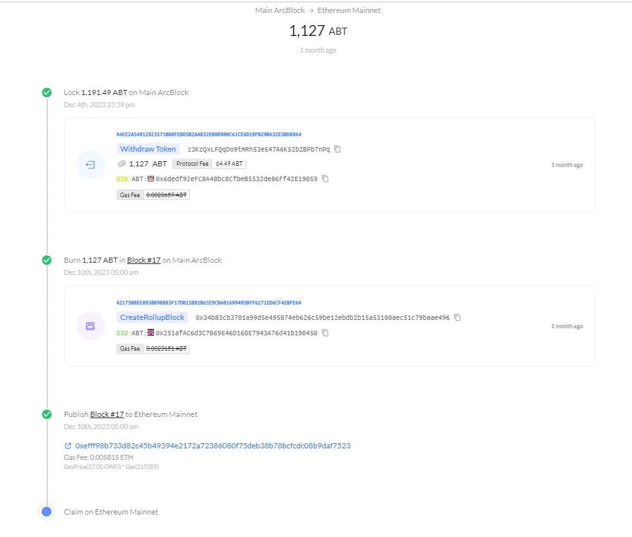632x537 pixels.
Task: Click the green check beside Burn step
Action: pyautogui.click(x=47, y=260)
